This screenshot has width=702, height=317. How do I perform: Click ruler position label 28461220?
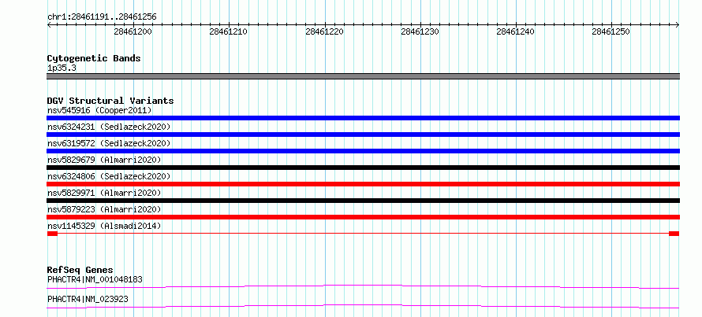pyautogui.click(x=325, y=31)
